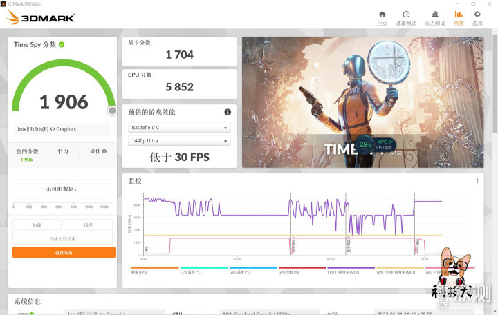This screenshot has height=315, width=498.
Task: Click the main score 1 906
Action: pyautogui.click(x=64, y=102)
